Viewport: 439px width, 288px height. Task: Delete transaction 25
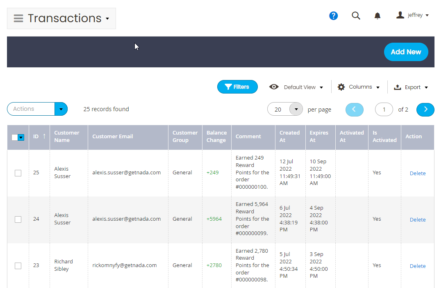click(417, 174)
